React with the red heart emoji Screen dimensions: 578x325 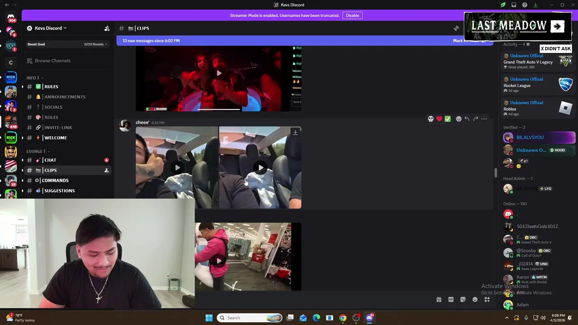tap(439, 119)
